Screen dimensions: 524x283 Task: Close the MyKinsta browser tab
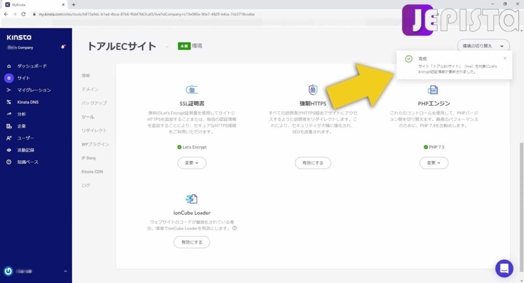point(63,5)
